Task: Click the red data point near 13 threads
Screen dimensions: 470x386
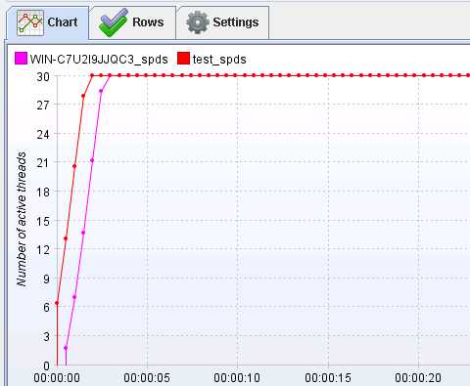Action: tap(66, 238)
